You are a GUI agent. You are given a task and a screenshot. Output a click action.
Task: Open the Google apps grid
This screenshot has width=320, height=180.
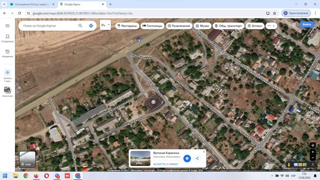[294, 24]
